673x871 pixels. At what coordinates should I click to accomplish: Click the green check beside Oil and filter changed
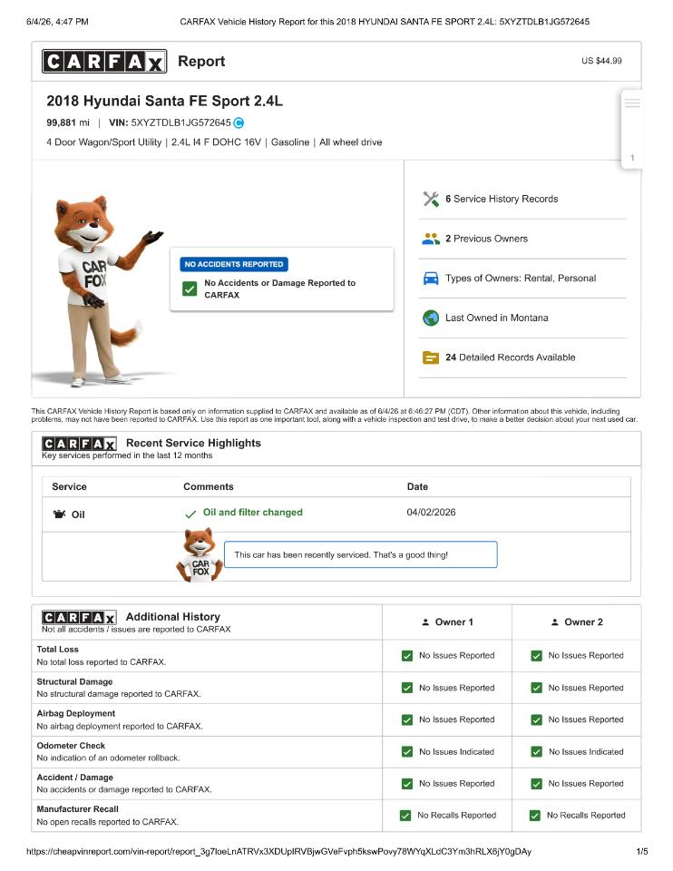point(190,514)
